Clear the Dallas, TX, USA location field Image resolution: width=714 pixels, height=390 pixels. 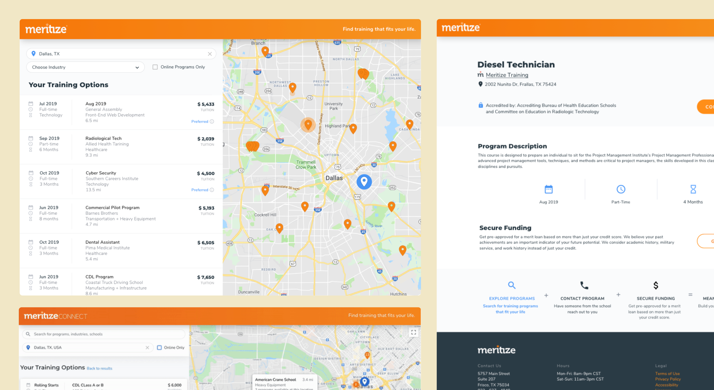click(x=147, y=347)
